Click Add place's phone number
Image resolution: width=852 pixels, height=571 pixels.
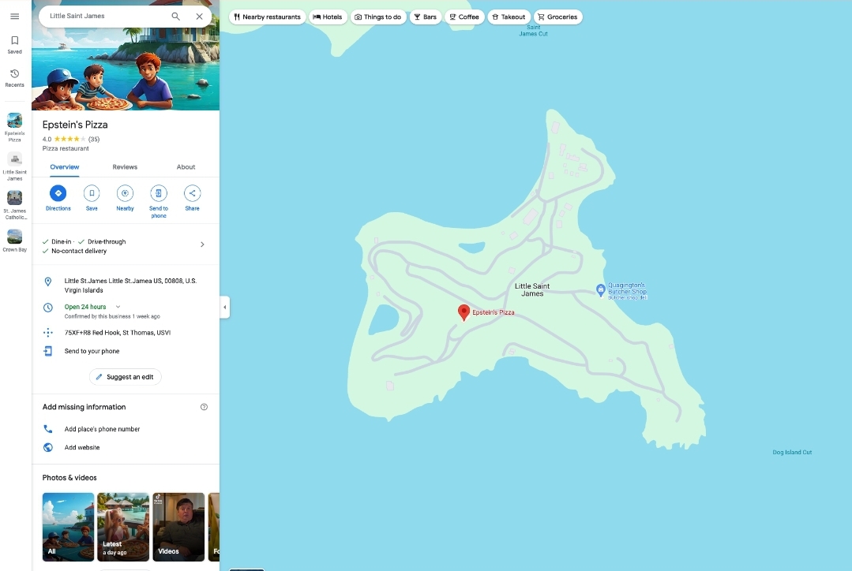coord(102,429)
